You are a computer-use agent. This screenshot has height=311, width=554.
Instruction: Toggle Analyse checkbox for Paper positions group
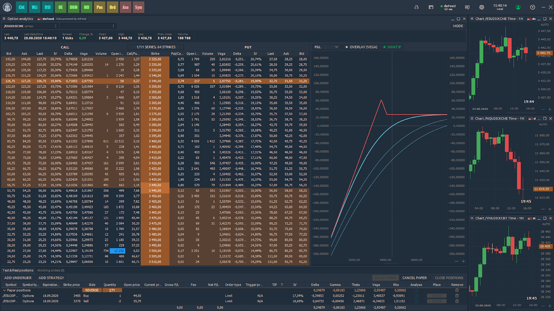416,290
